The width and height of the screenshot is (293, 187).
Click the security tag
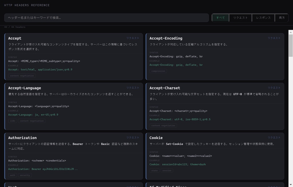click(25, 175)
